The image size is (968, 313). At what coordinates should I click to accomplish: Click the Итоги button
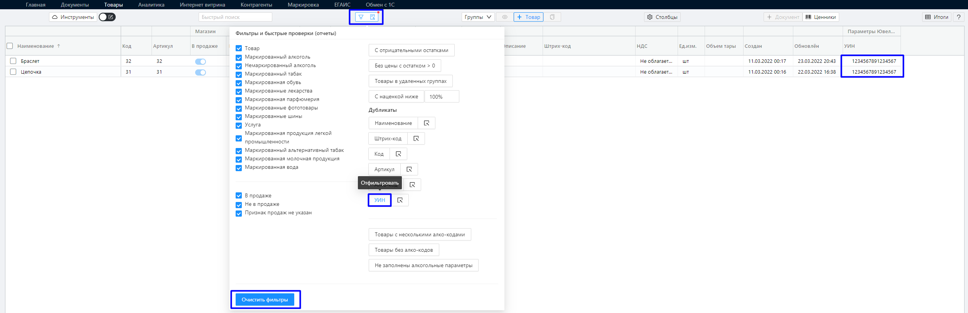pyautogui.click(x=937, y=17)
